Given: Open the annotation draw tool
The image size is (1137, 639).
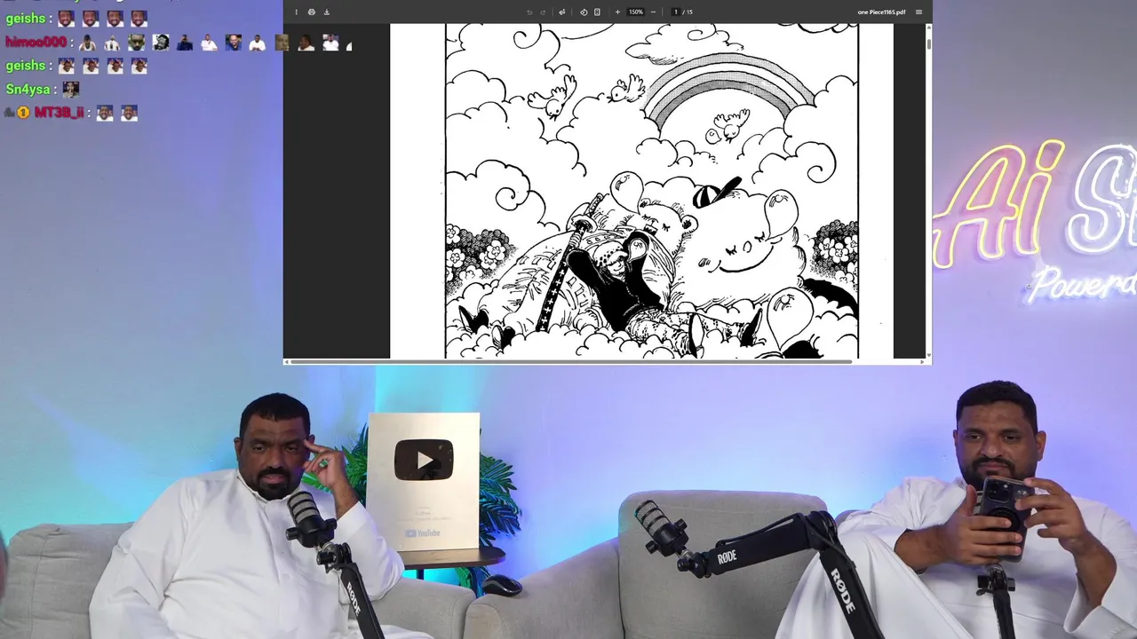Looking at the screenshot, I should pyautogui.click(x=561, y=12).
